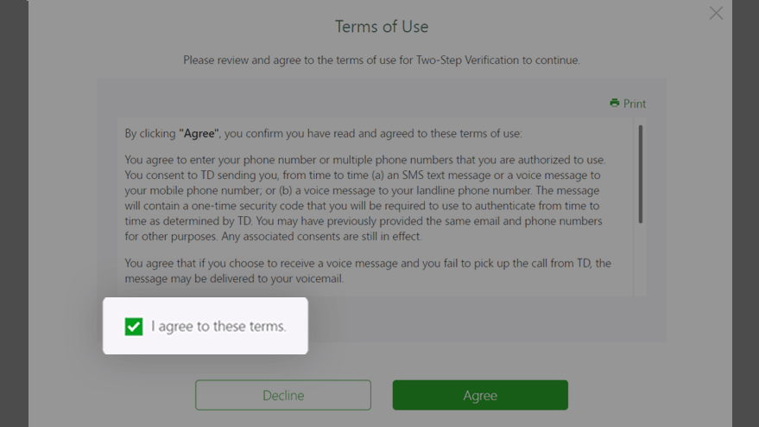Click dark backdrop right of the dialog
This screenshot has height=427, width=759.
[x=745, y=213]
